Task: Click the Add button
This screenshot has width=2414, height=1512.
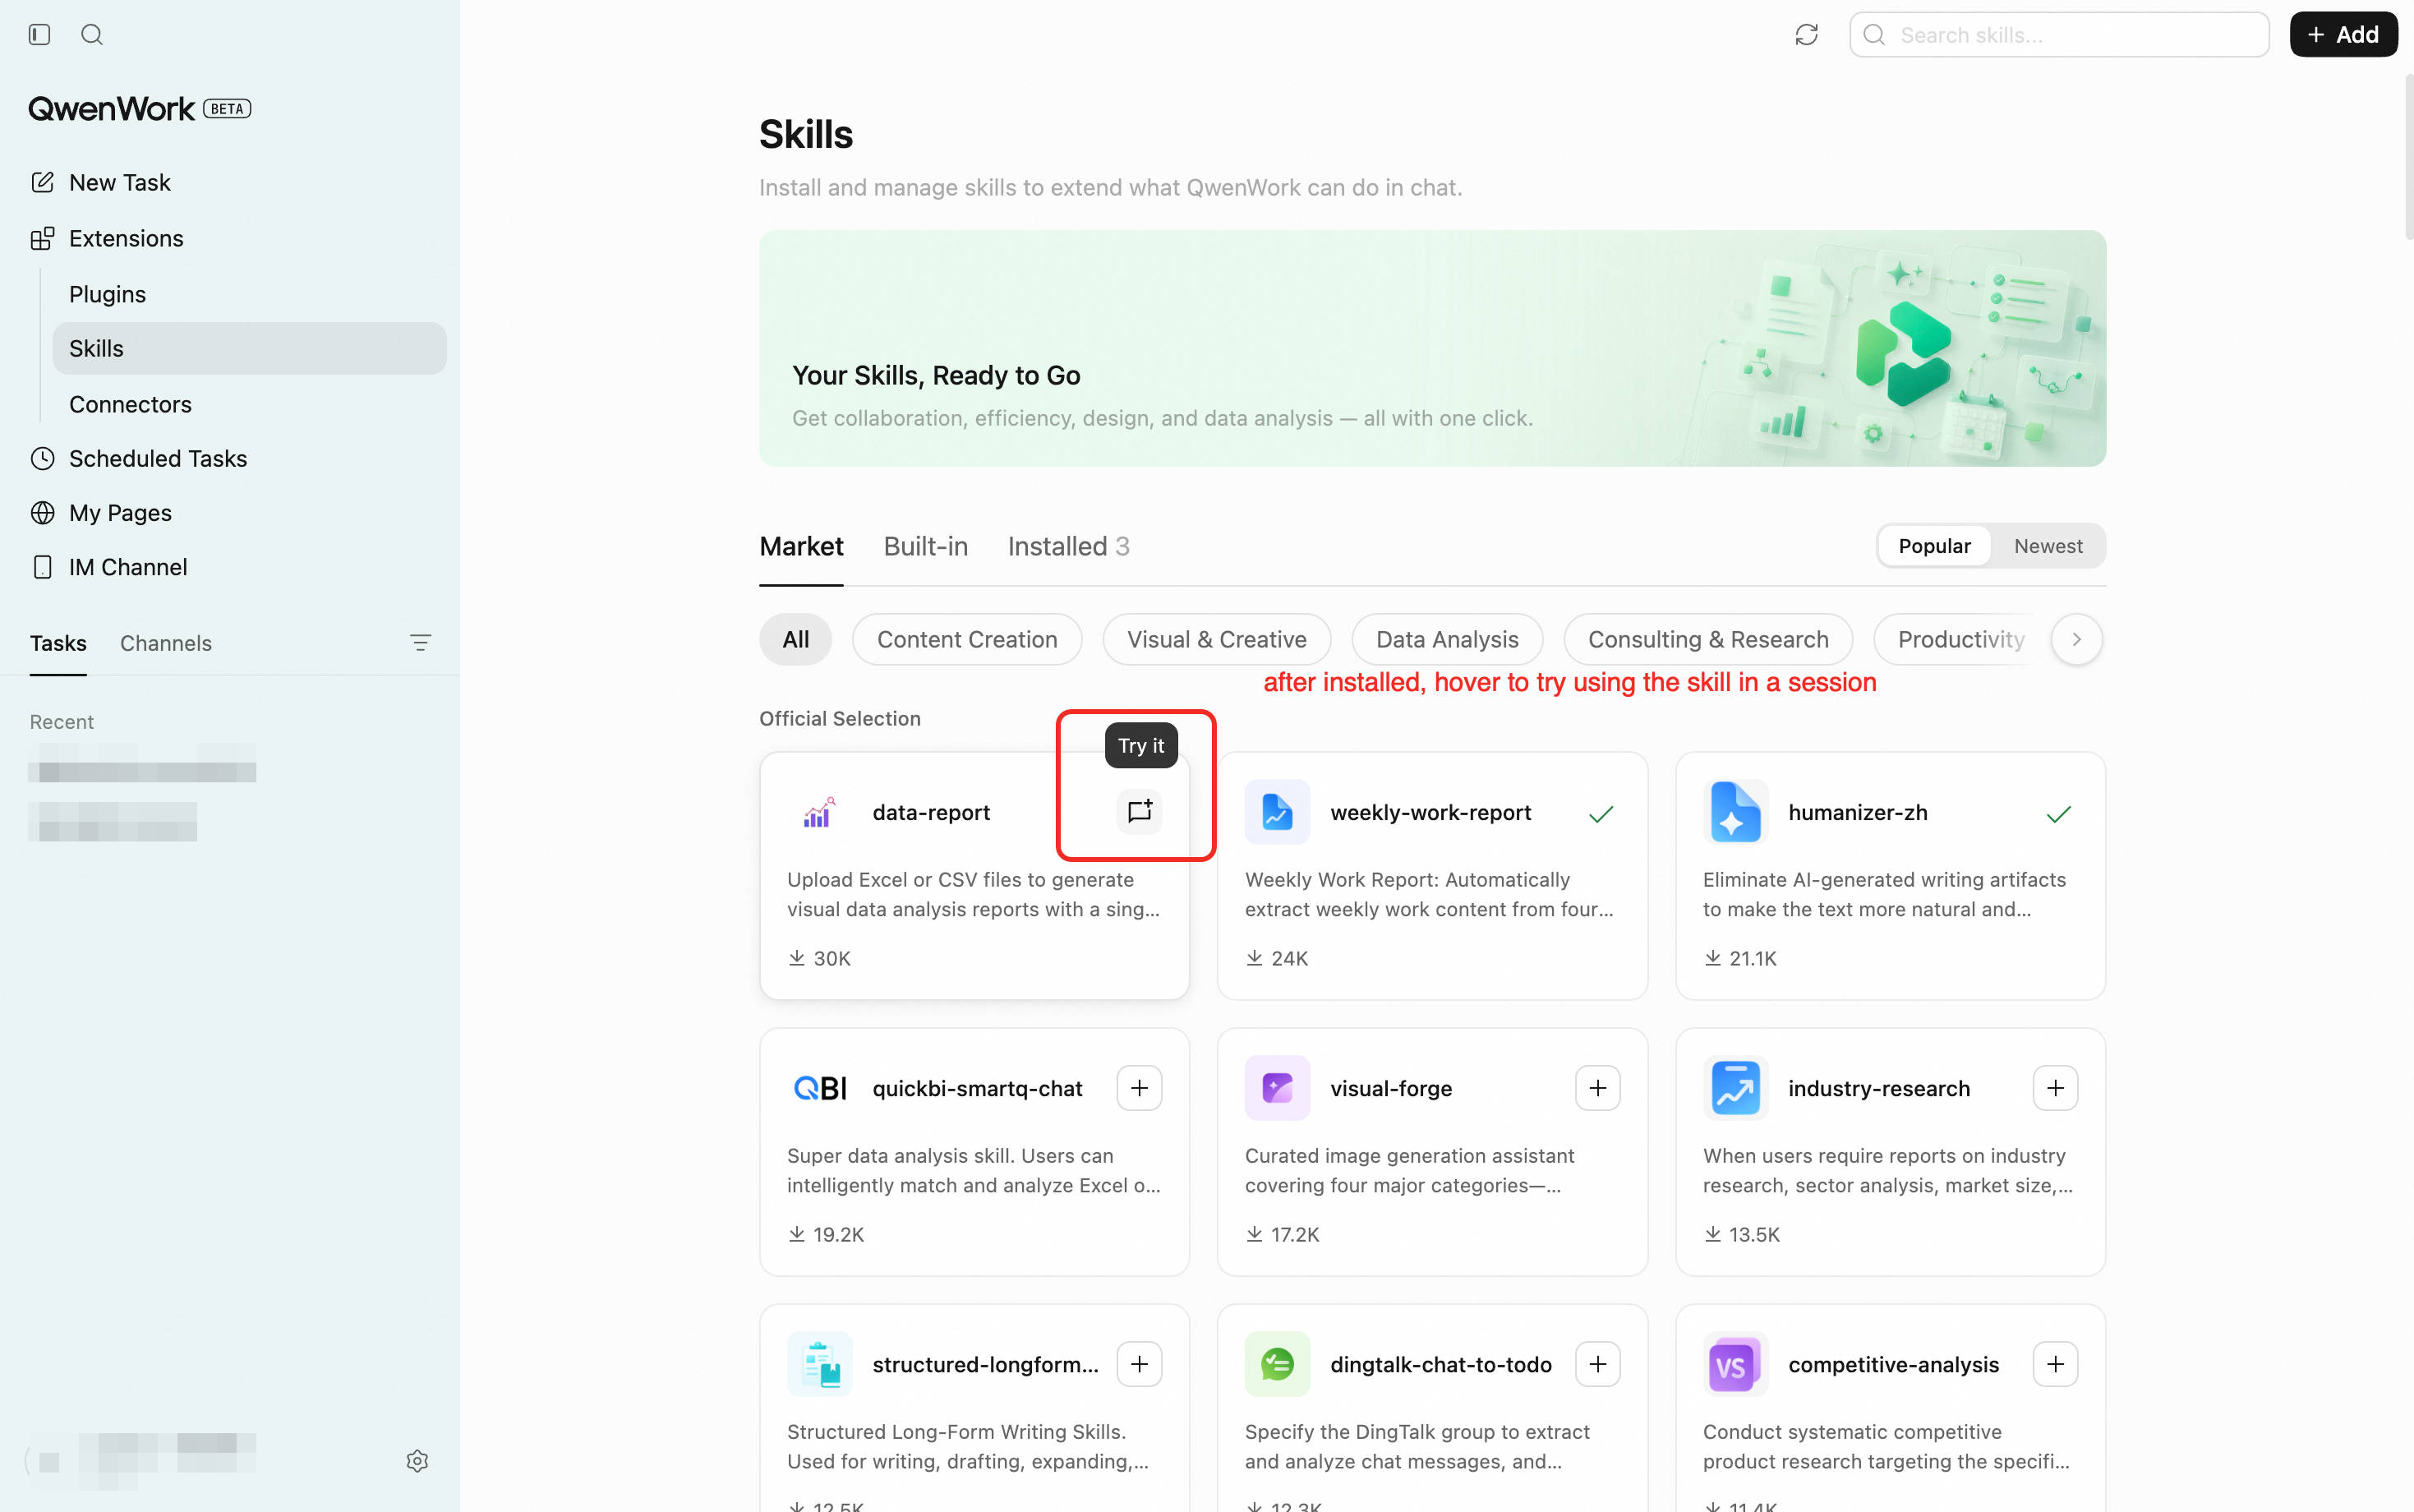Action: pos(2343,35)
